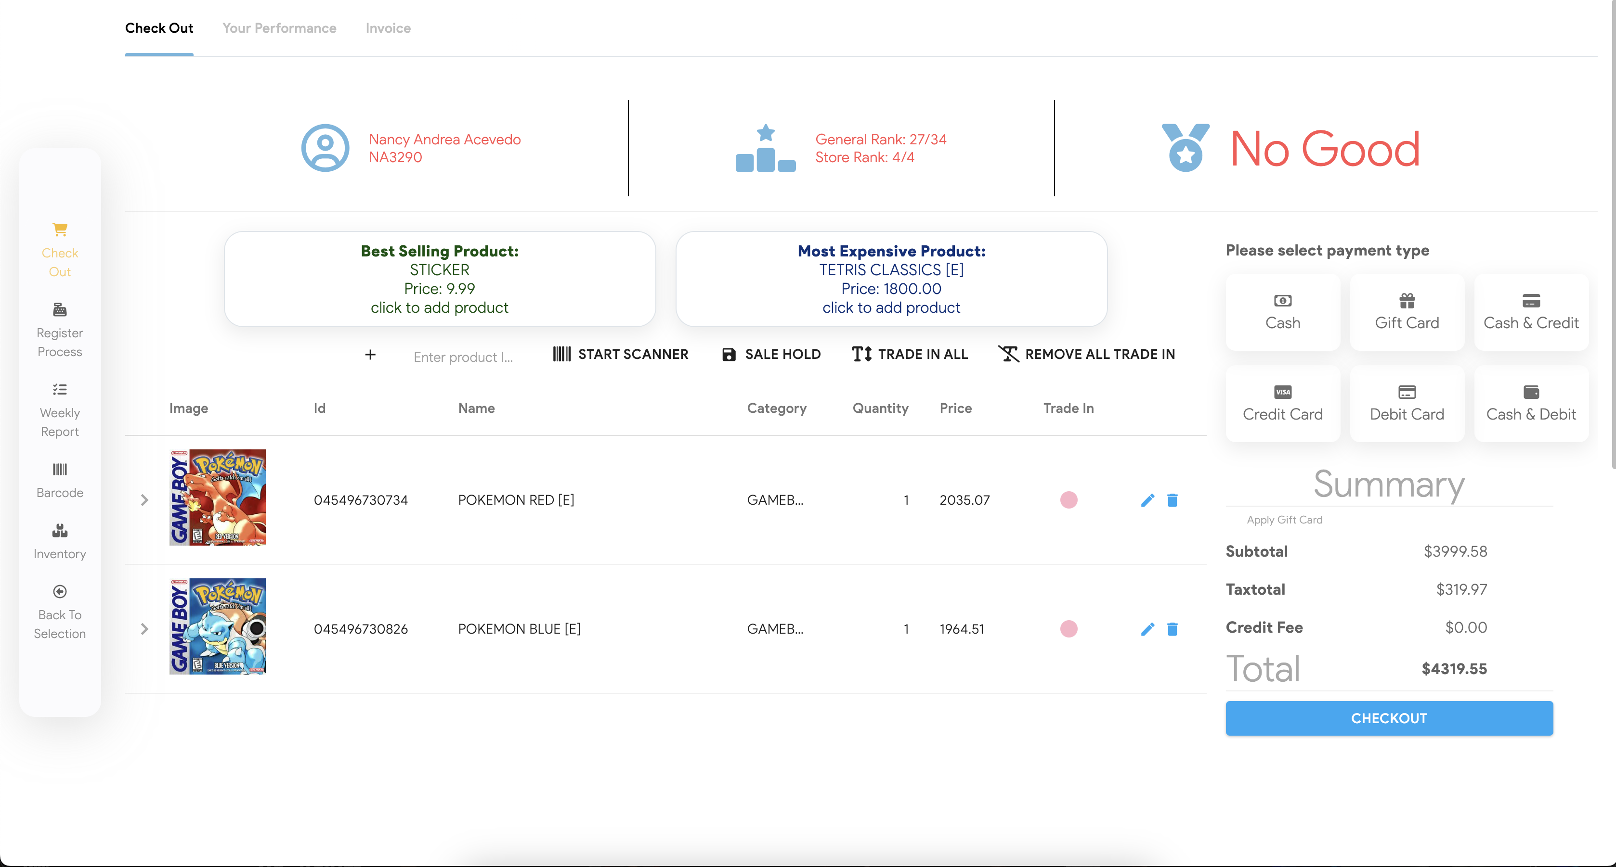
Task: Click the POKEMON BLUE [E] name cell
Action: point(519,629)
